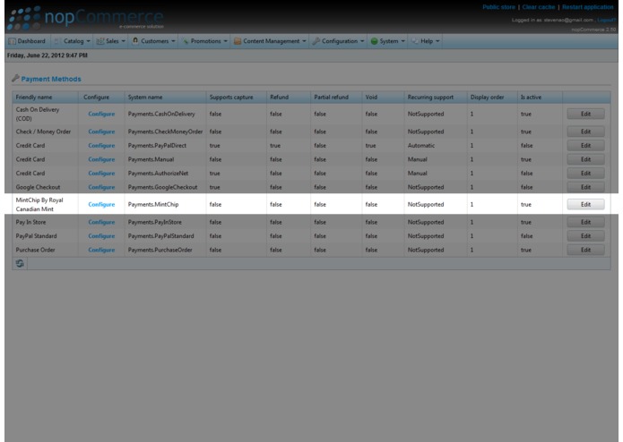Click the Promotions icon
This screenshot has height=442, width=623.
coord(186,41)
